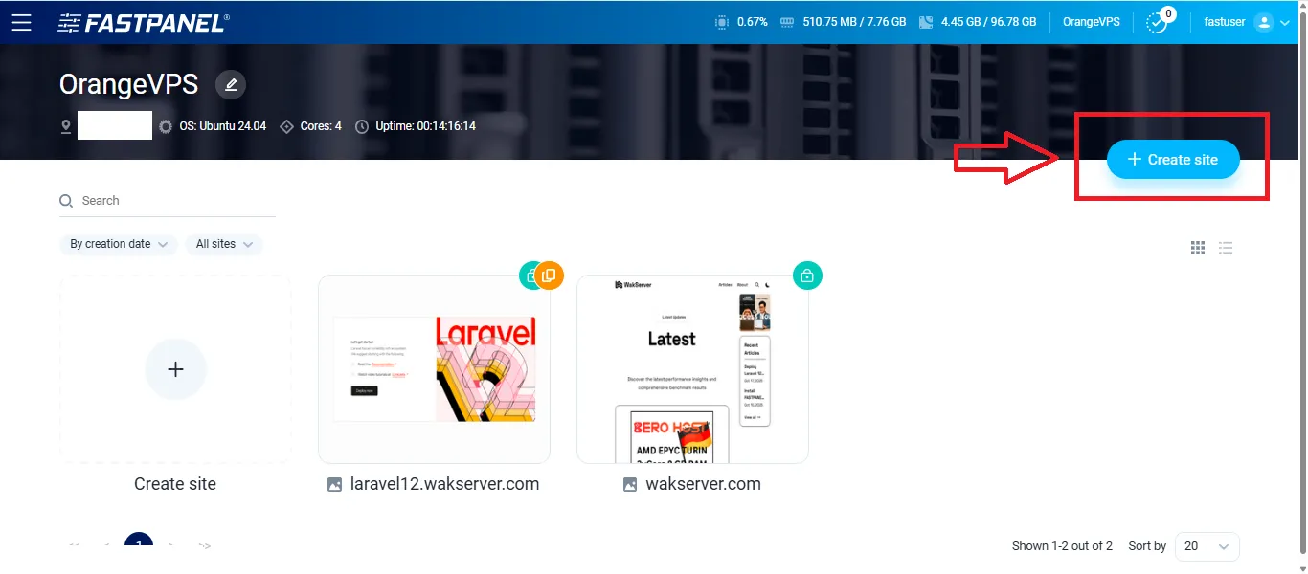Click the Search sites input field
The height and width of the screenshot is (574, 1308).
(x=144, y=201)
